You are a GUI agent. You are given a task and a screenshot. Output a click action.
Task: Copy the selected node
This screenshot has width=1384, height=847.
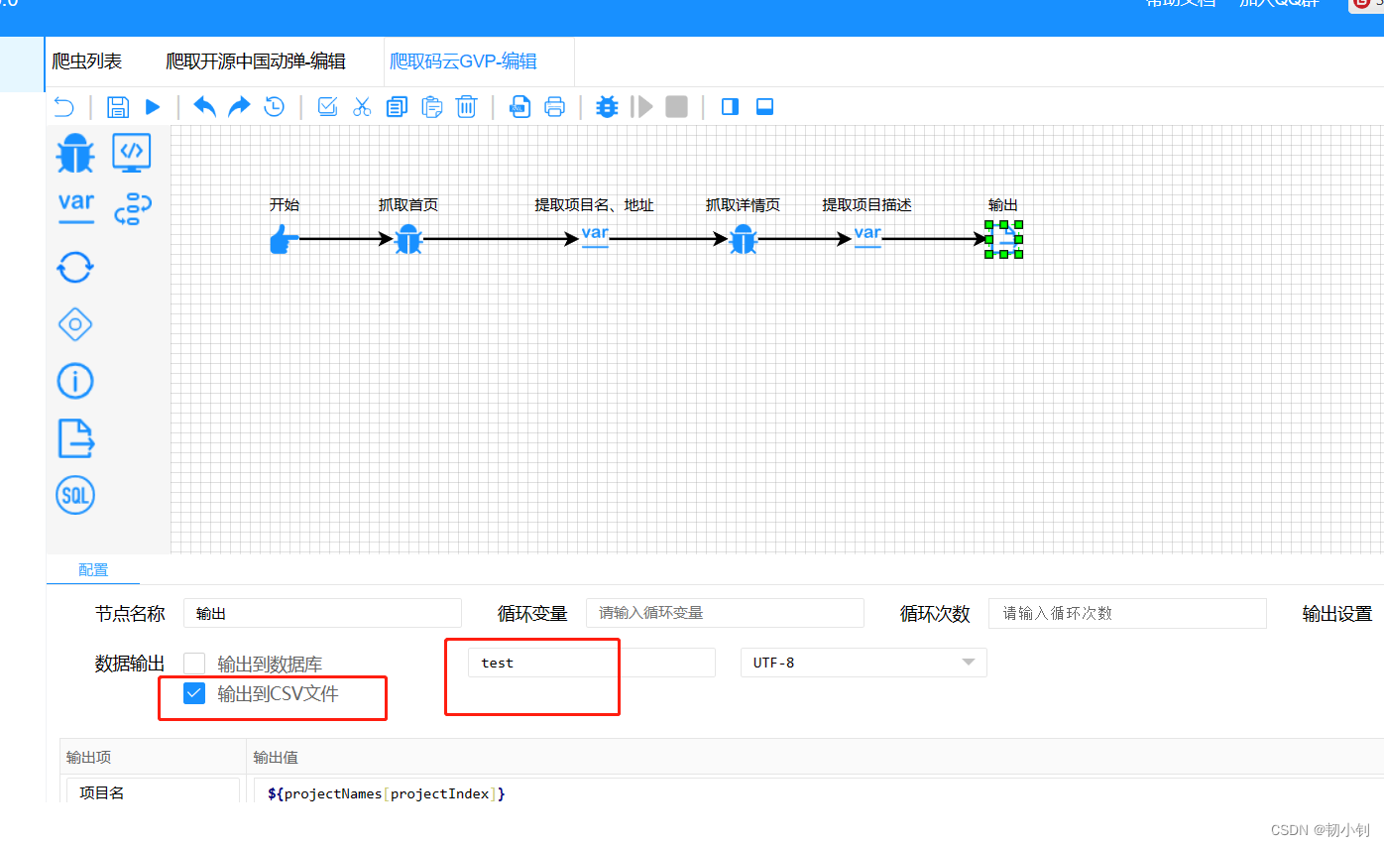click(397, 107)
